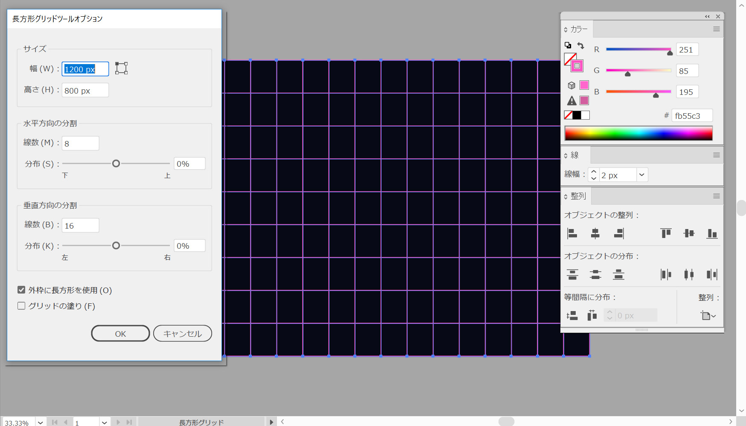Open the 整列 align-to dropdown
The height and width of the screenshot is (426, 746).
(x=708, y=316)
